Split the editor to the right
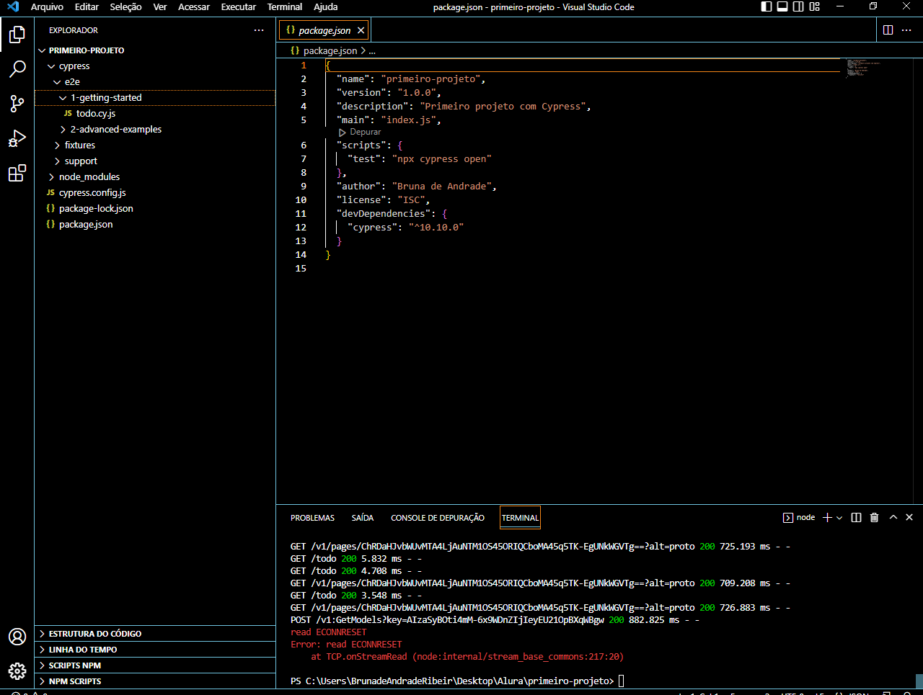The height and width of the screenshot is (695, 923). [888, 30]
